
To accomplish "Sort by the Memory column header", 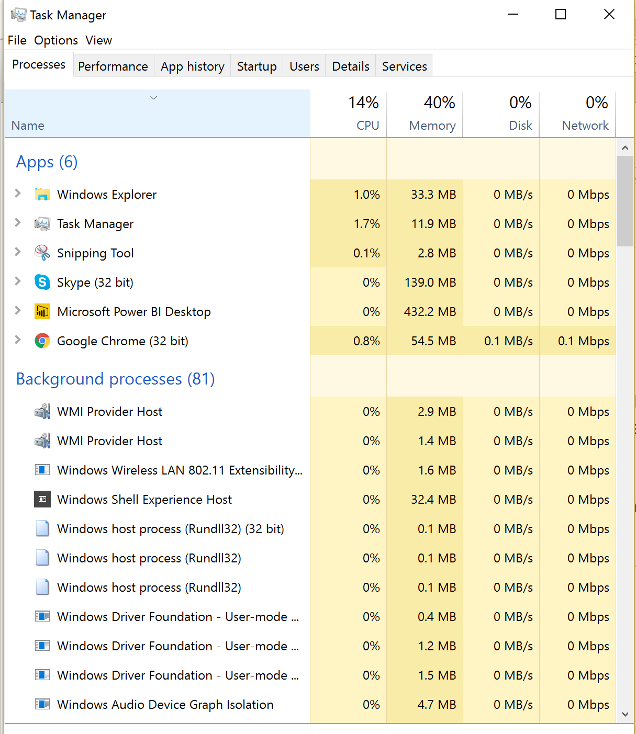I will [425, 114].
